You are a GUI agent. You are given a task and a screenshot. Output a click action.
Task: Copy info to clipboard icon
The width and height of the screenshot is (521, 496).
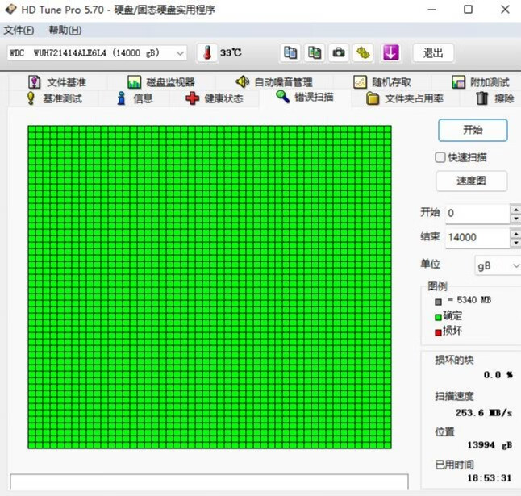[x=290, y=52]
